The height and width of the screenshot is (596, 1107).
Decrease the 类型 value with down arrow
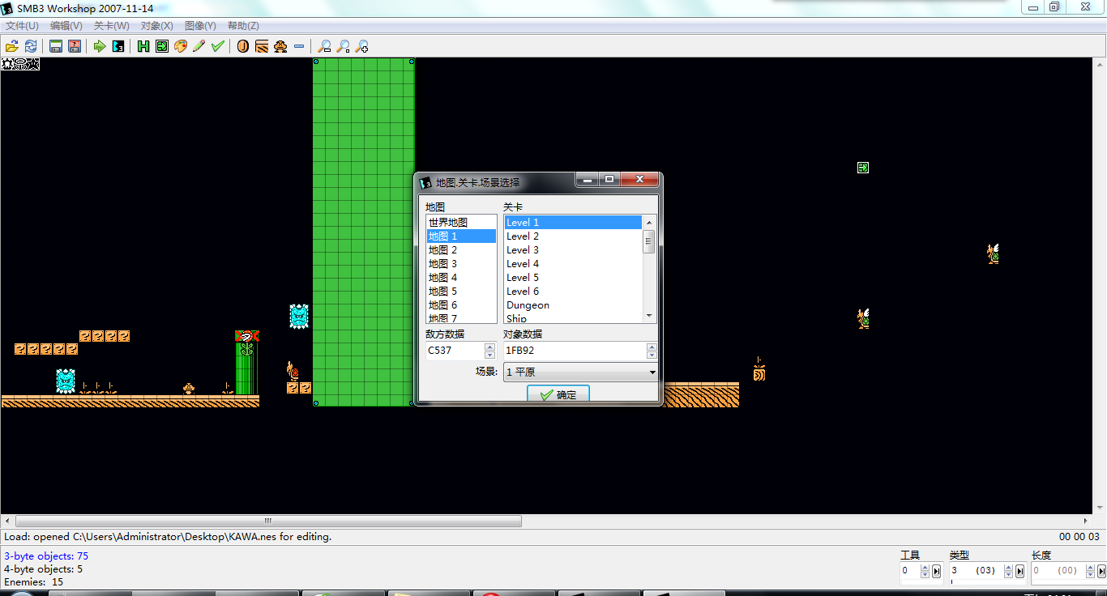click(x=1009, y=575)
